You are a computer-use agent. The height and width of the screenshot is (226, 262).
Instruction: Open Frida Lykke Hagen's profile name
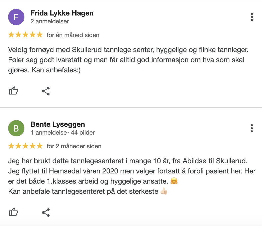pos(62,13)
